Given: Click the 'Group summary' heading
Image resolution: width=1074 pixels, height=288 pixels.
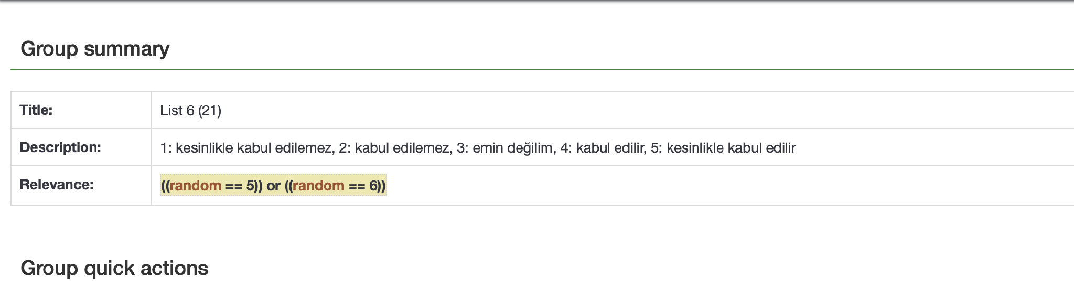Looking at the screenshot, I should (95, 49).
